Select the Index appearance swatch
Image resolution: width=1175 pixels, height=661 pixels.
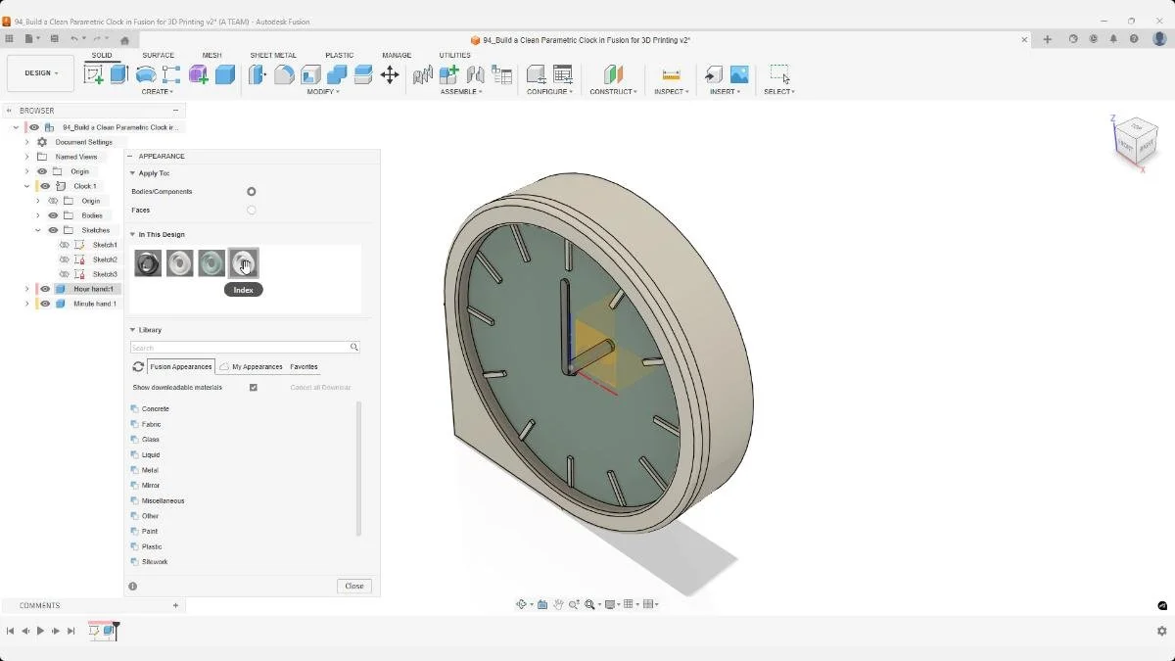click(244, 262)
